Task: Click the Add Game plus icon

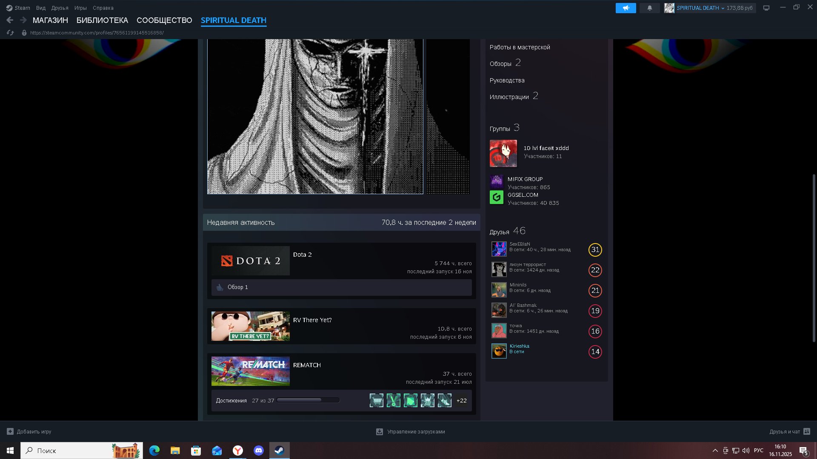Action: tap(10, 431)
